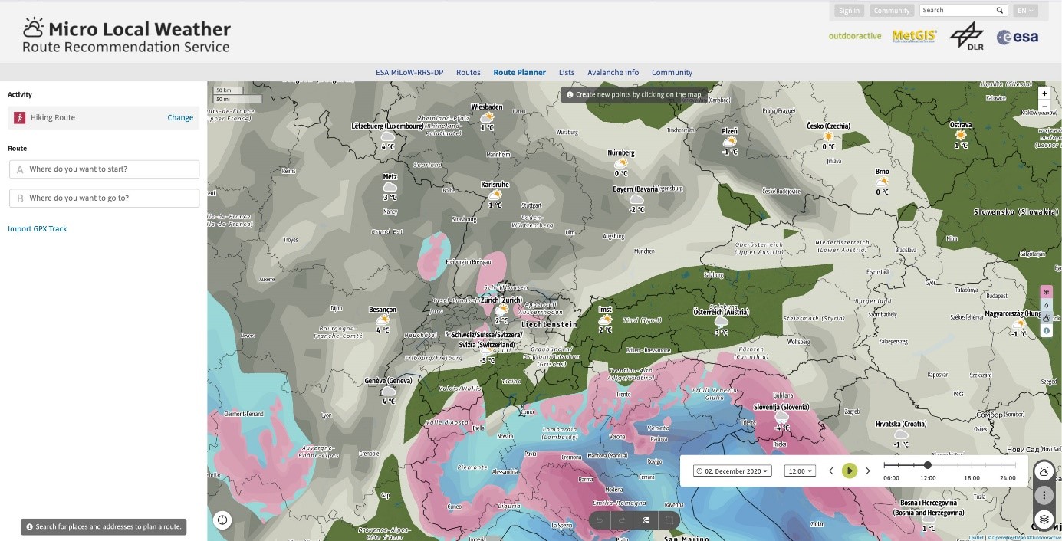
Task: Open Community in the navigation bar
Action: (672, 73)
